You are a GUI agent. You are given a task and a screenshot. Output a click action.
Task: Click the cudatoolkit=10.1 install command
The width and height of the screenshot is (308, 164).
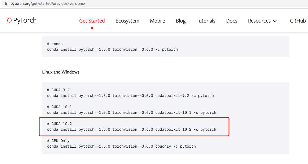coord(131,112)
